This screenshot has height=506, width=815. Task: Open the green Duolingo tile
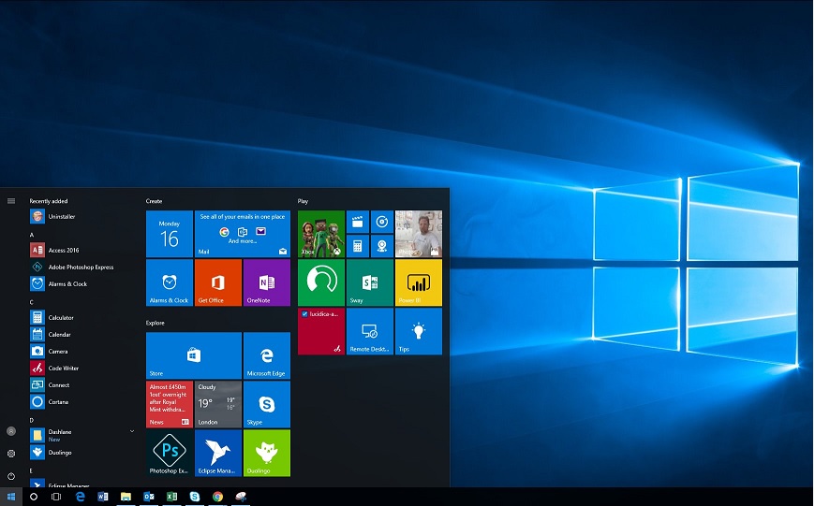tap(266, 453)
